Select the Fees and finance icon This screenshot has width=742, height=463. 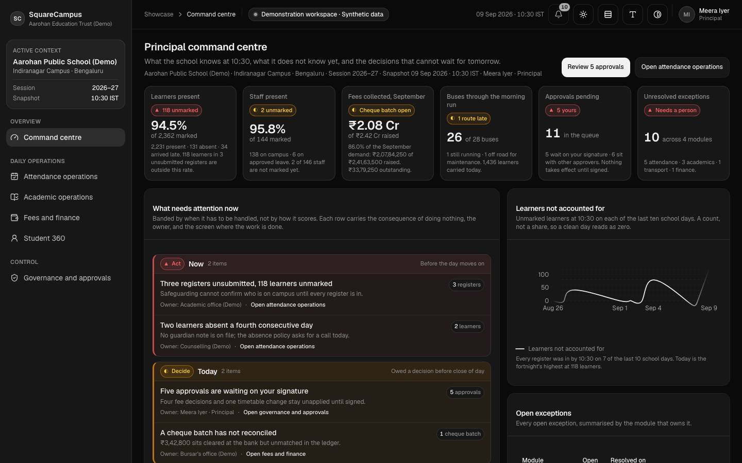pos(14,218)
